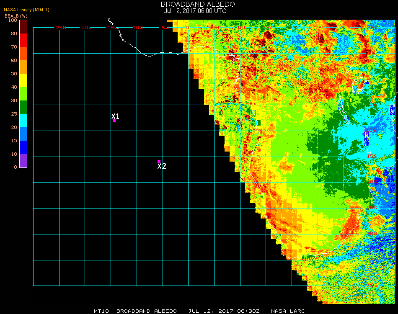The image size is (398, 314).
Task: Click the magenta X2 marker
Action: pos(159,161)
